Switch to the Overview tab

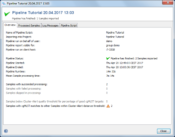[10, 25]
